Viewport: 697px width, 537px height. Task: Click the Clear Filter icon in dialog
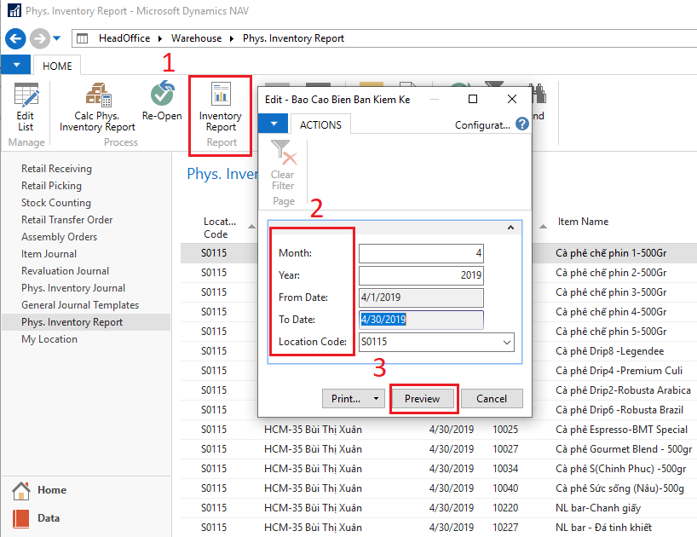284,152
